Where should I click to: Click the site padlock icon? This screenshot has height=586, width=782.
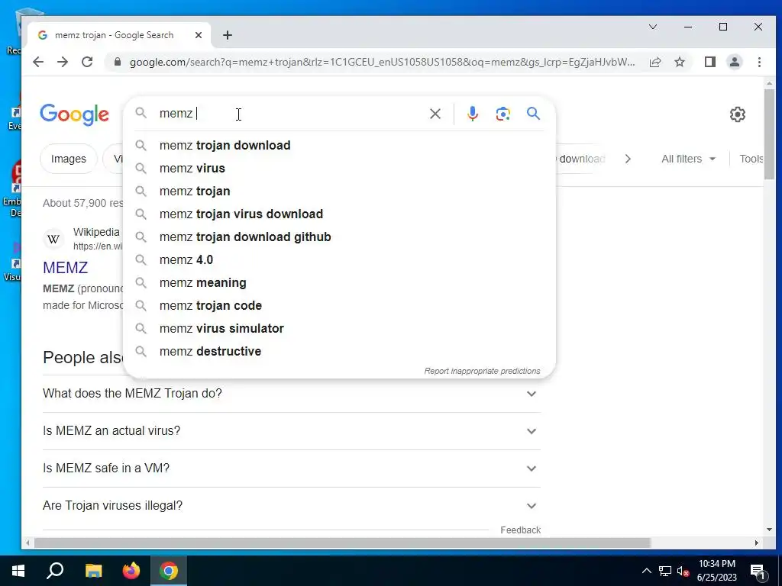(117, 62)
